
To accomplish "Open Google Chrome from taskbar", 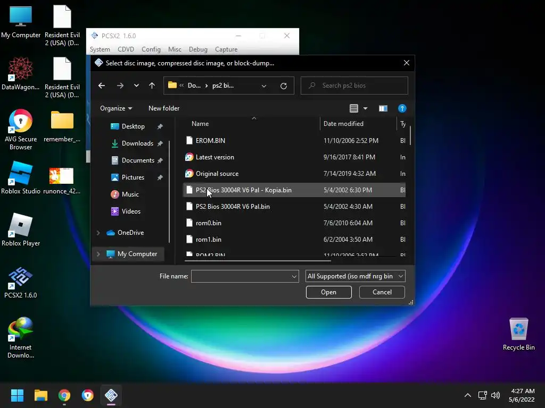I will 64,395.
